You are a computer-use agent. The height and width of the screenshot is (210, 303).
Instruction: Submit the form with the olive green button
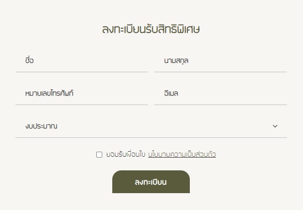coord(151,182)
